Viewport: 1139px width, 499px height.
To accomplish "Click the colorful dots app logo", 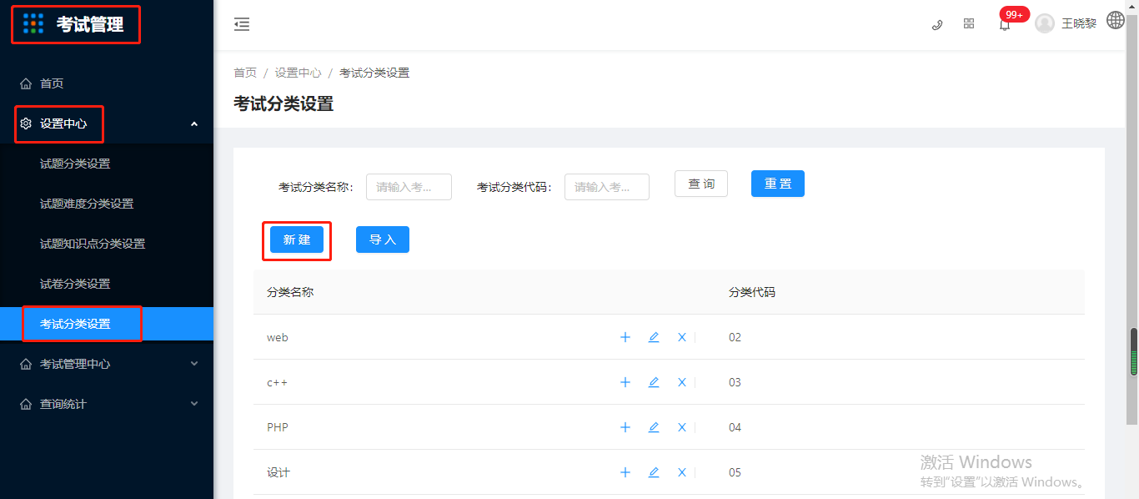I will 33,24.
